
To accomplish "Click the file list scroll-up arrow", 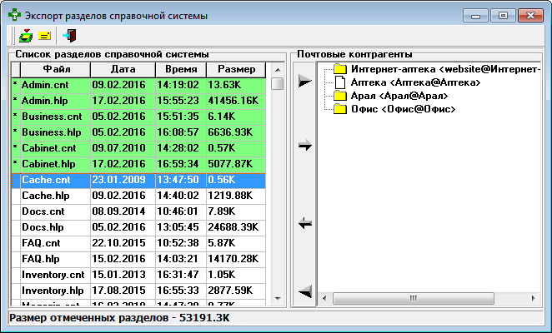I will click(278, 83).
